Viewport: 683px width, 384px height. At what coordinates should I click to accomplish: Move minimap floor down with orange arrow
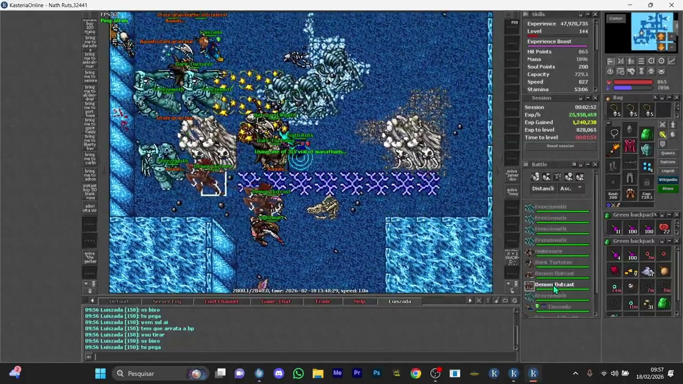(661, 47)
